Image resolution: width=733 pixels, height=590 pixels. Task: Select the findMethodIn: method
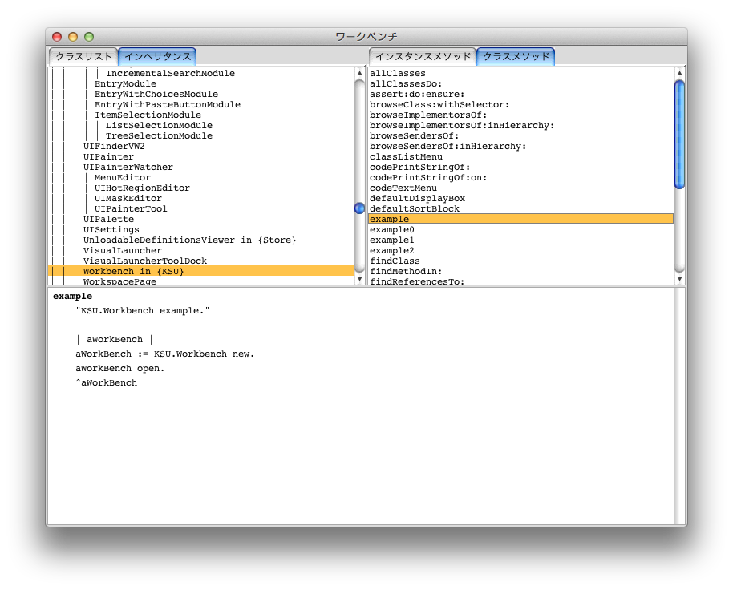(x=406, y=272)
